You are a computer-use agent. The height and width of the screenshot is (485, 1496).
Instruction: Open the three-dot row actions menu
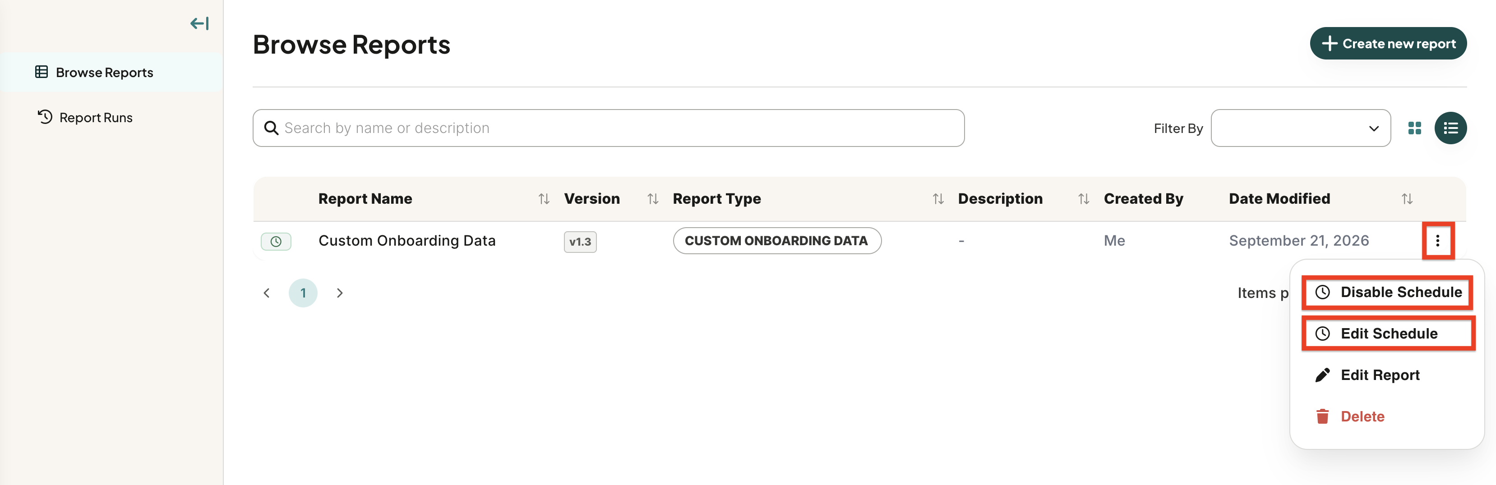(x=1437, y=241)
